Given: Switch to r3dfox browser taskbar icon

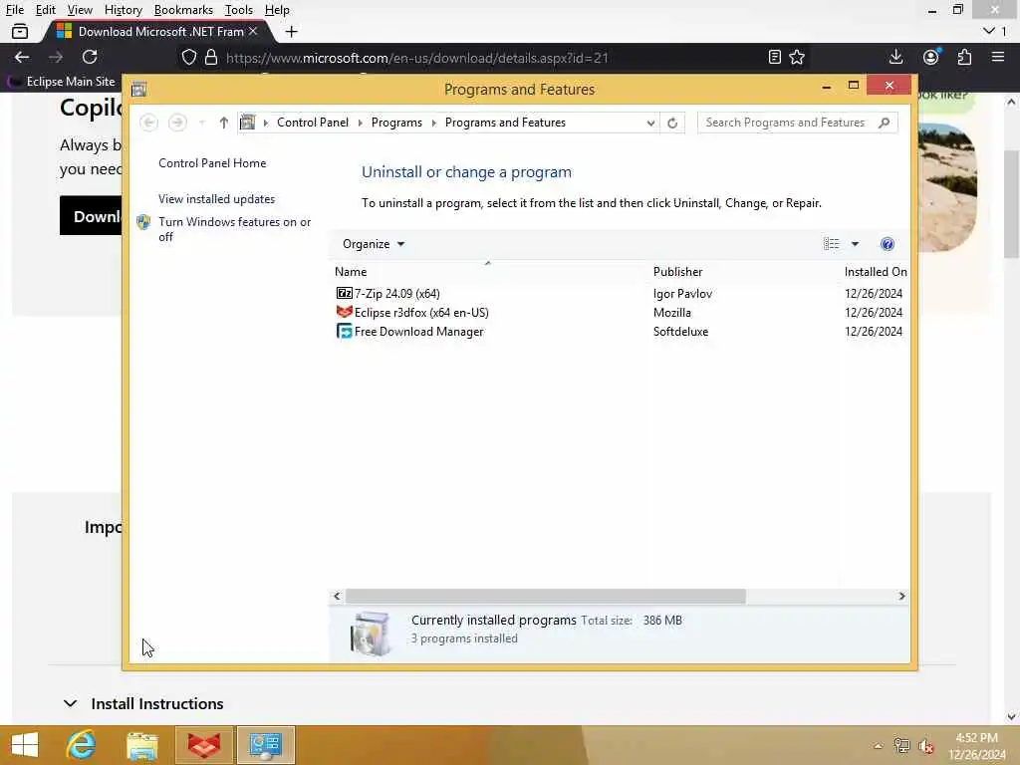Looking at the screenshot, I should pos(204,745).
